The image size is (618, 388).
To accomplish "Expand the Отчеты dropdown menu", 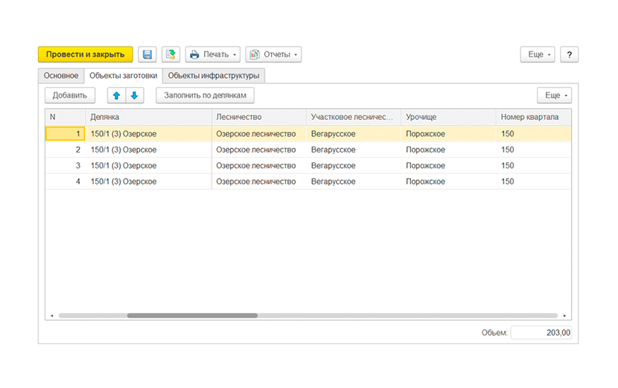I will [x=273, y=54].
